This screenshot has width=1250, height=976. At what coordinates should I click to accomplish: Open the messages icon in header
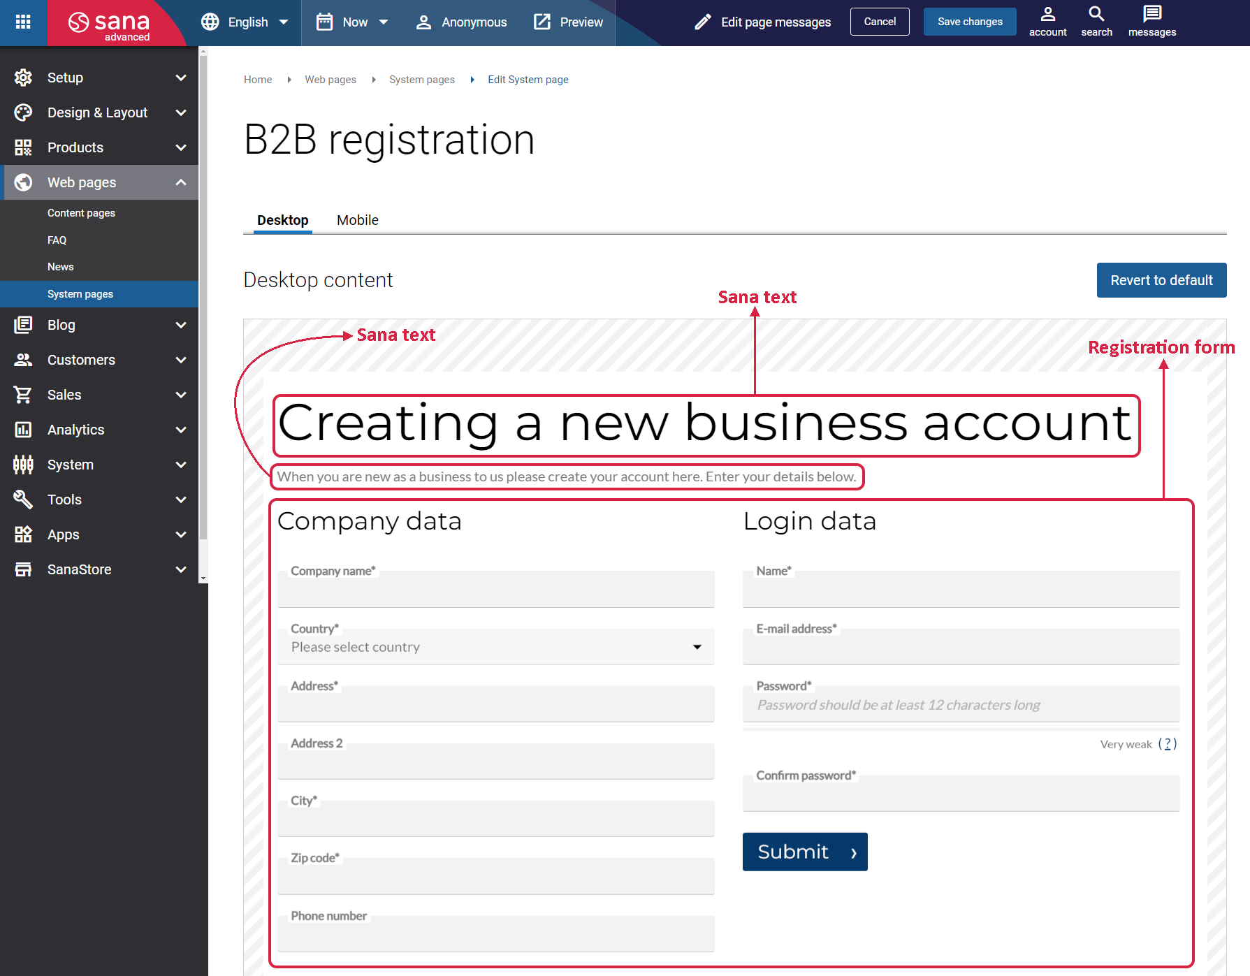pos(1151,15)
